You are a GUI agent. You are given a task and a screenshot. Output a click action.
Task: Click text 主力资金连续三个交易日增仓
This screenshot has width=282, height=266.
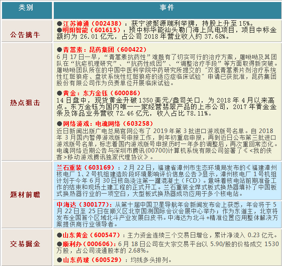click(x=167, y=235)
